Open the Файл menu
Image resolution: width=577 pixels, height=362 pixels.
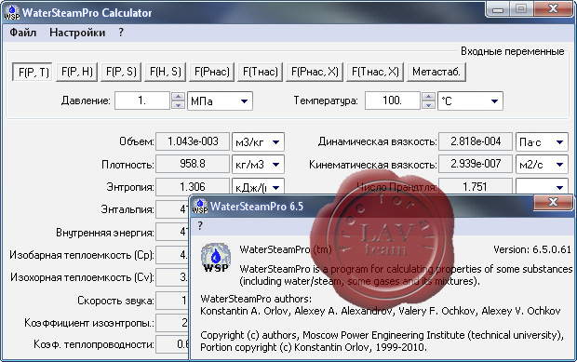point(23,33)
